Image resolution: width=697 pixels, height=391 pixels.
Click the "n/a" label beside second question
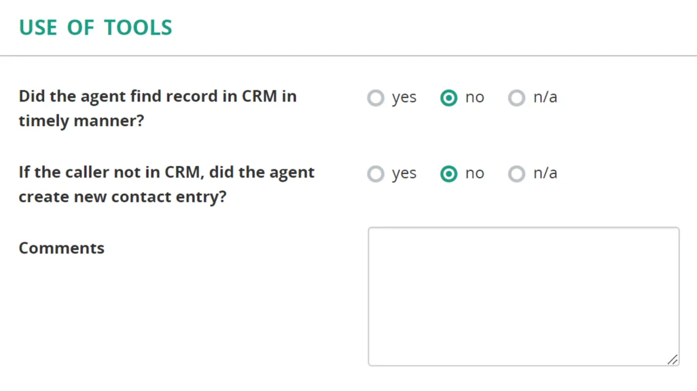[545, 173]
